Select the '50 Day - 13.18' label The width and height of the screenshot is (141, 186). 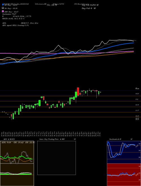point(11,8)
